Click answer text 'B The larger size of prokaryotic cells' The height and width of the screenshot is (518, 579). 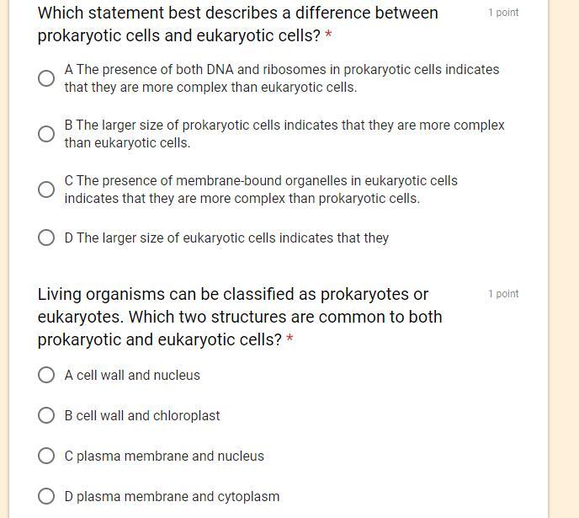coord(284,134)
